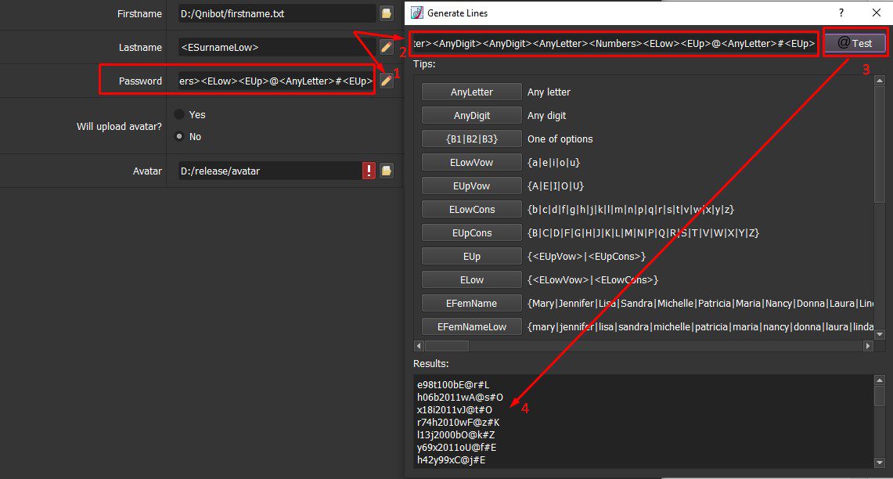Viewport: 893px width, 479px height.
Task: Click the 'One of options' tip description
Action: click(x=560, y=139)
